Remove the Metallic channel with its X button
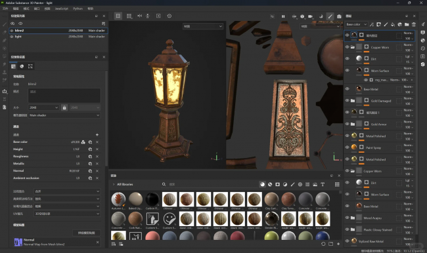427x253 pixels. pyautogui.click(x=97, y=164)
